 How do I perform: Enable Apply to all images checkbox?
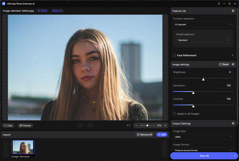point(174,114)
